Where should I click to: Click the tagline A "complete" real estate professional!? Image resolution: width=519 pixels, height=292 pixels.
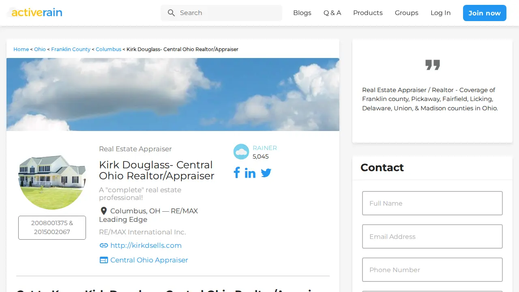click(140, 194)
